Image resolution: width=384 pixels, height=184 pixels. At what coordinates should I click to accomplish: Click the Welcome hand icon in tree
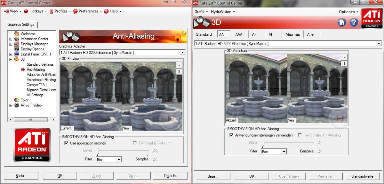pyautogui.click(x=17, y=33)
